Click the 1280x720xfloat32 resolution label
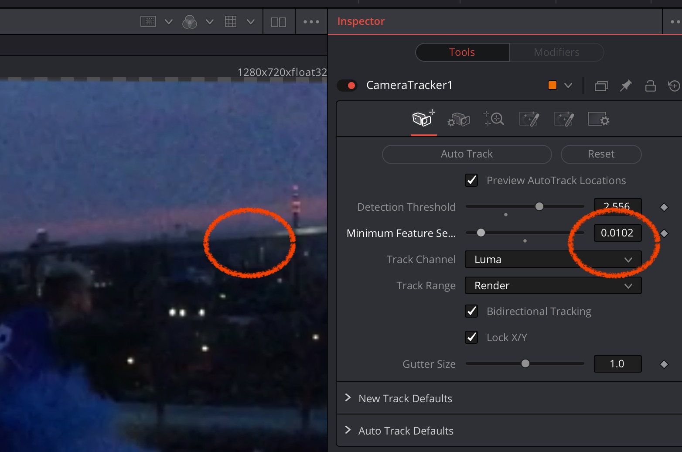682x452 pixels. click(282, 72)
